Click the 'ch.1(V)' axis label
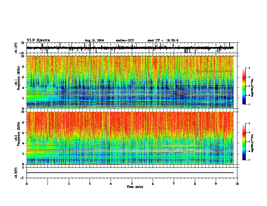 click(x=16, y=48)
